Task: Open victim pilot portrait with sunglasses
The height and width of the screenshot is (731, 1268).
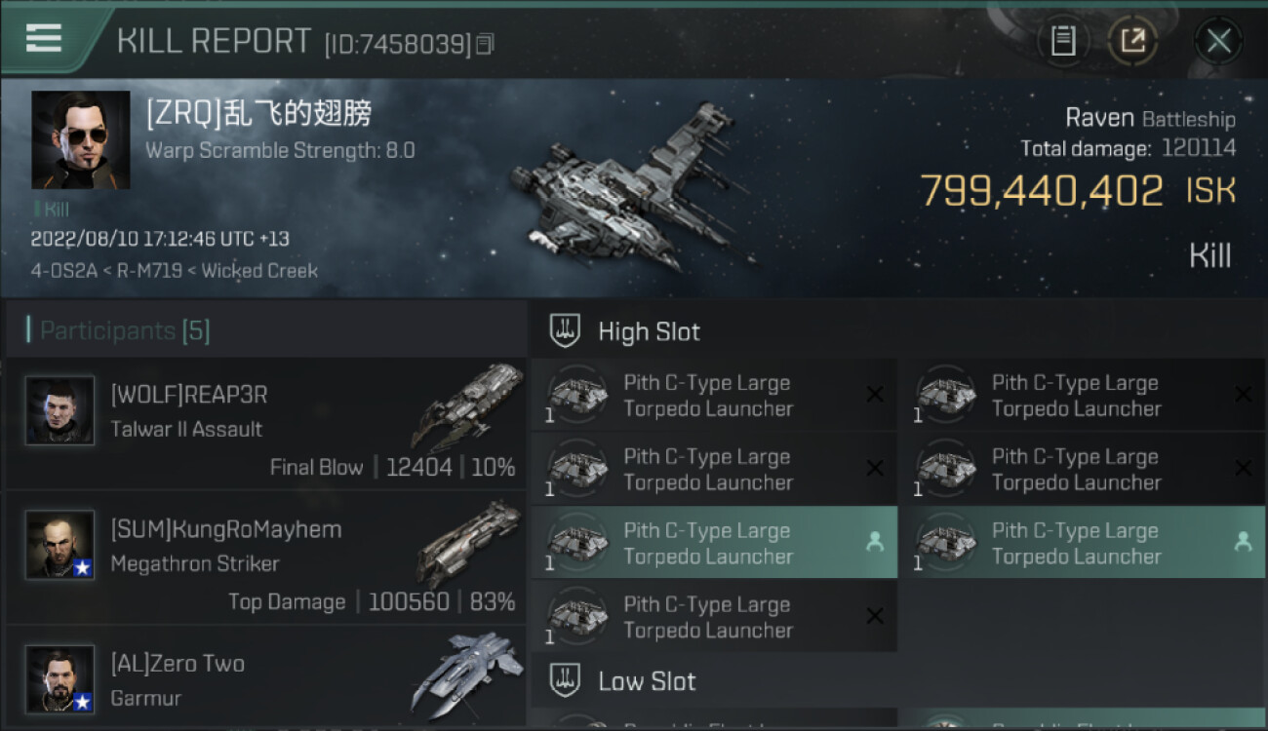Action: click(x=80, y=139)
